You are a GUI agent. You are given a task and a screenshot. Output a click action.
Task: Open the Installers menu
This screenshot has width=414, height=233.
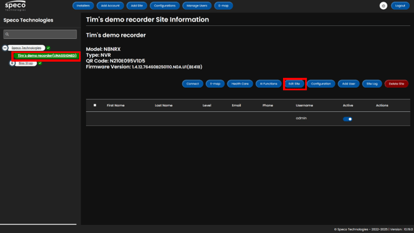coord(83,6)
